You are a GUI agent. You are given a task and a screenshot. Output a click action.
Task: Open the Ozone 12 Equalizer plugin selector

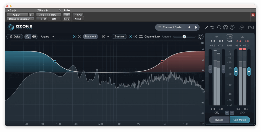click(x=20, y=19)
